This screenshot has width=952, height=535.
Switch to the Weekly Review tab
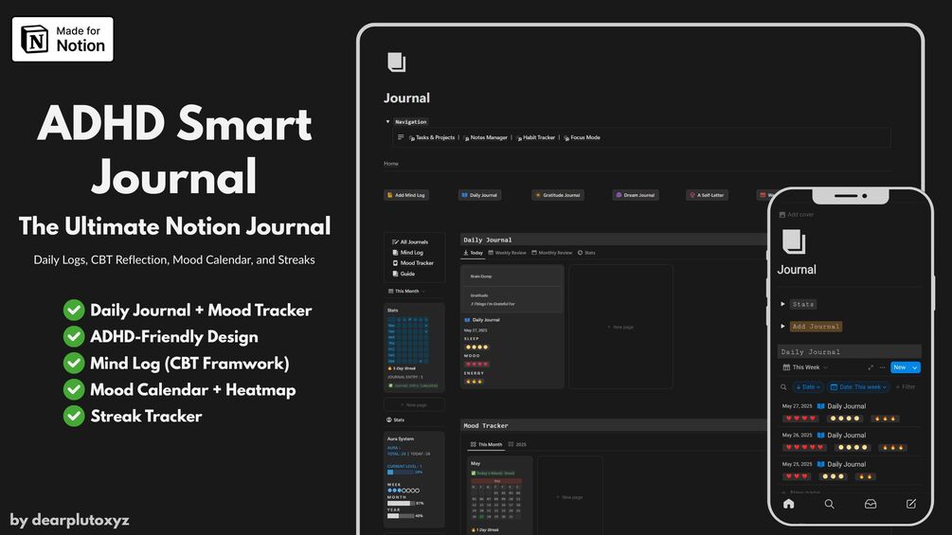(x=507, y=253)
